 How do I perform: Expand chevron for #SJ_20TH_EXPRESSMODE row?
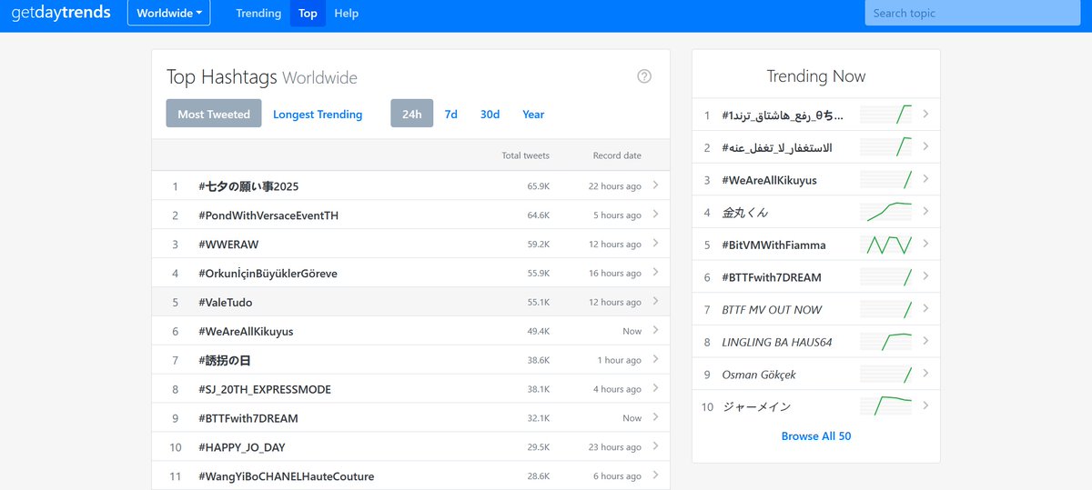656,388
